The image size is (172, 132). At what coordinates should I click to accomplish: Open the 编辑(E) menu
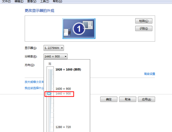point(19,1)
